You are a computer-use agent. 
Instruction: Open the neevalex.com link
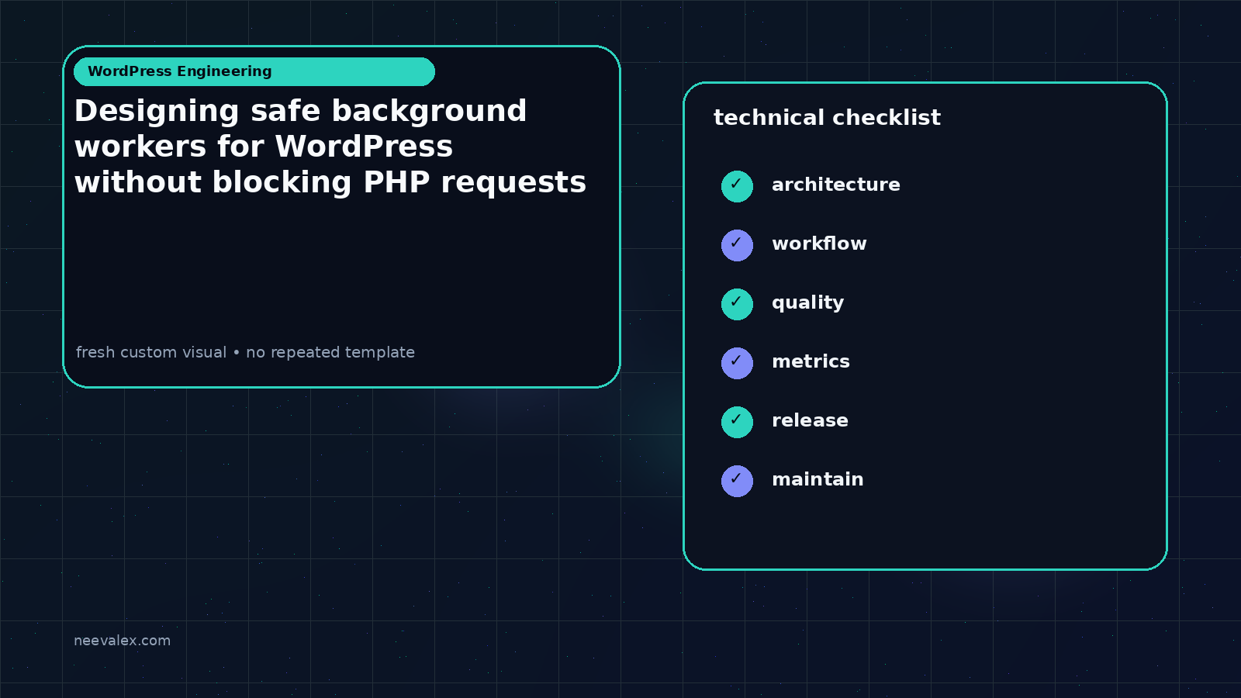coord(122,641)
